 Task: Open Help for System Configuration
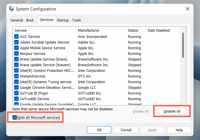(x=179, y=130)
